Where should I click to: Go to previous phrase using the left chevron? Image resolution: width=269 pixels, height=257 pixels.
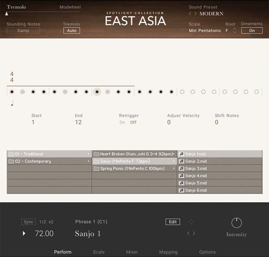click(188, 233)
